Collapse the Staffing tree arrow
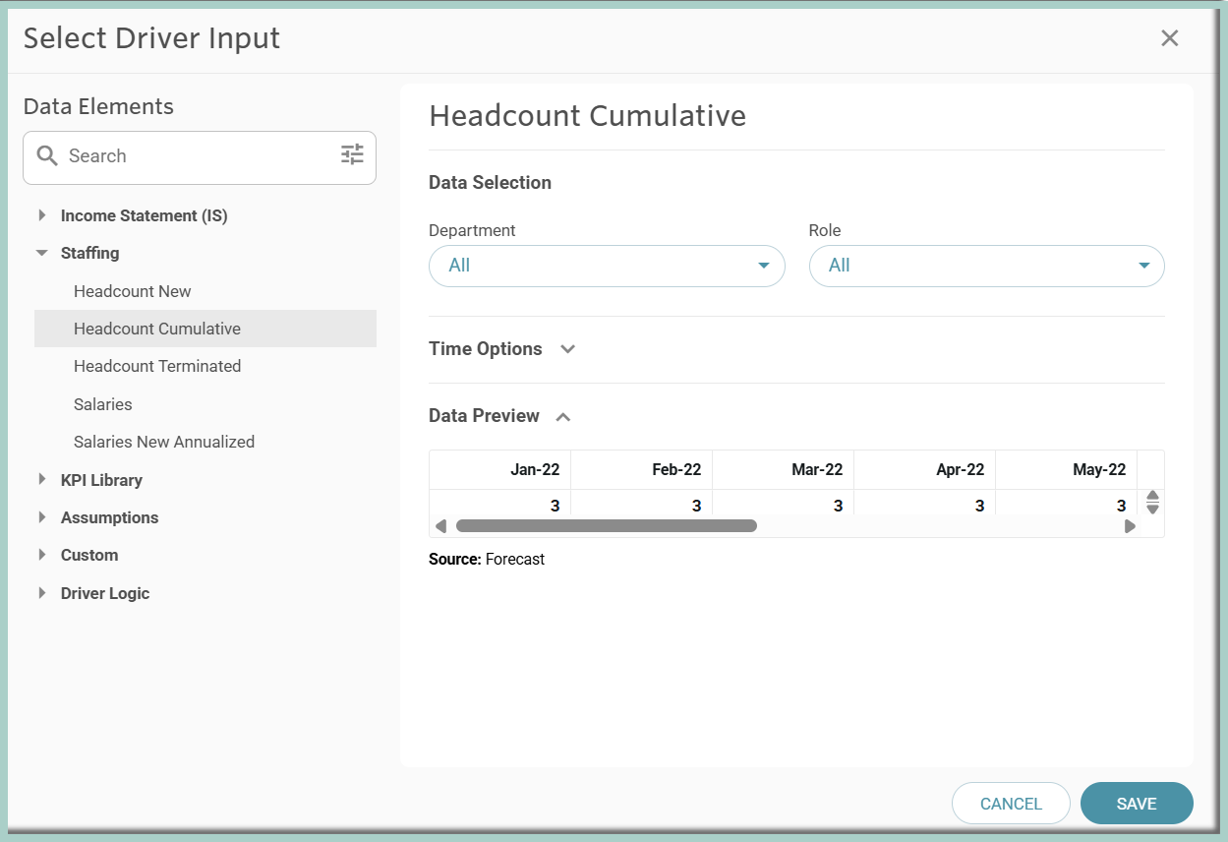This screenshot has width=1228, height=842. pyautogui.click(x=41, y=253)
